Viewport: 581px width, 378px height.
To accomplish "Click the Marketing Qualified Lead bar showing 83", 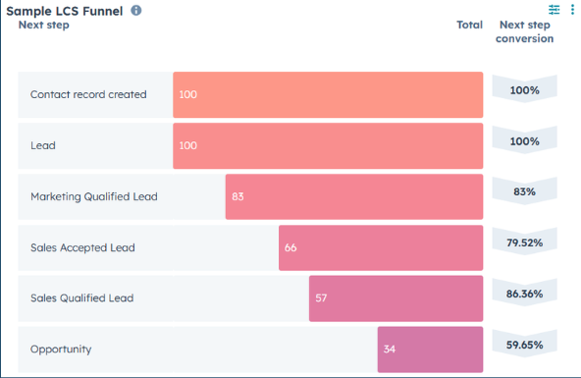I will click(x=354, y=196).
